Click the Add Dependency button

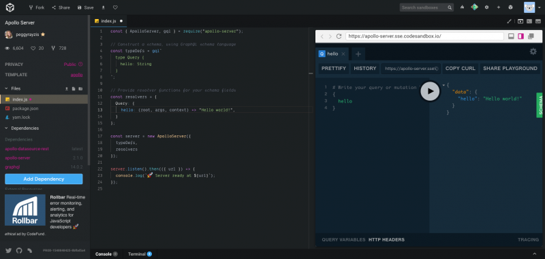(44, 179)
